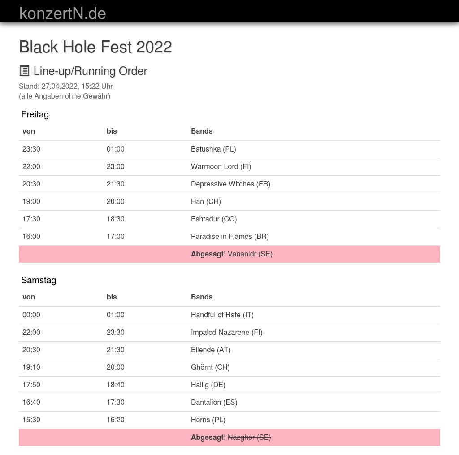459x455 pixels.
Task: Click the Dantalion (ES) entry
Action: [x=214, y=402]
